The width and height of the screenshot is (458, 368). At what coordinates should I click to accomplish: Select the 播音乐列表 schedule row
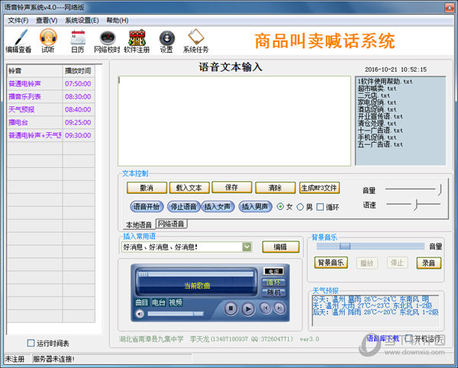pos(51,97)
